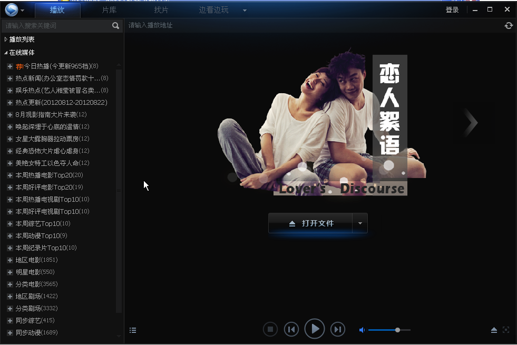Switch to the 片库 tab
The height and width of the screenshot is (345, 517).
(109, 10)
